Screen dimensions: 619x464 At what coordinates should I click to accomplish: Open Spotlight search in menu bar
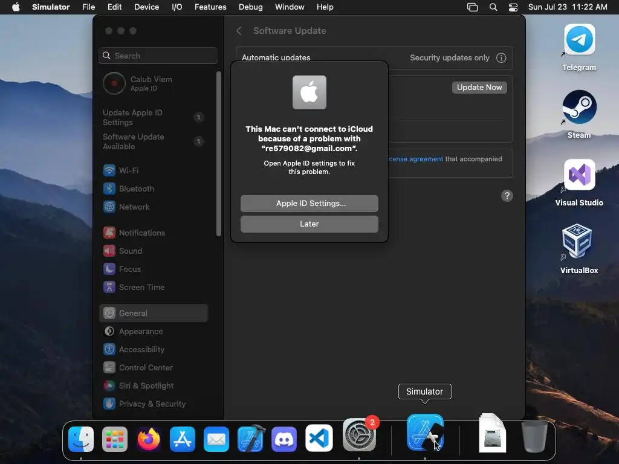coord(493,7)
